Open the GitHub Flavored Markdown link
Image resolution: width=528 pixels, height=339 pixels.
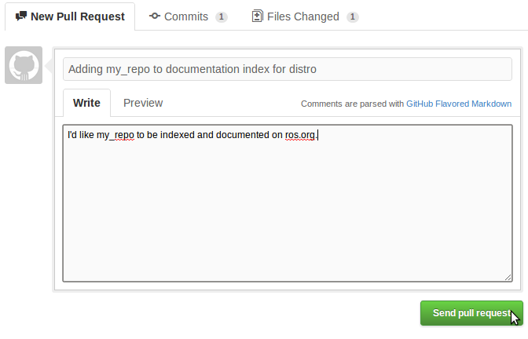pos(459,104)
